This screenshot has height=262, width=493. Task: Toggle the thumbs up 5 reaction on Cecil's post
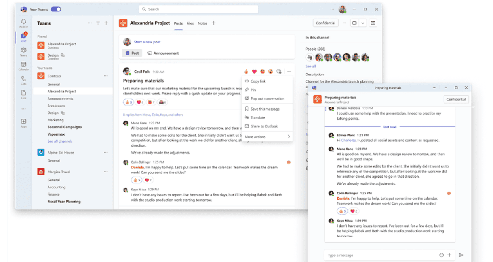pyautogui.click(x=129, y=102)
